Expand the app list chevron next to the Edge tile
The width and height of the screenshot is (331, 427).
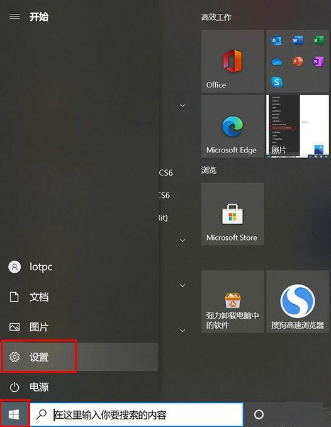click(x=182, y=105)
